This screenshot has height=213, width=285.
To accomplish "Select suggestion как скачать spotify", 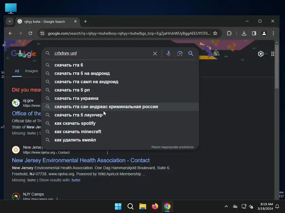I will click(x=120, y=123).
